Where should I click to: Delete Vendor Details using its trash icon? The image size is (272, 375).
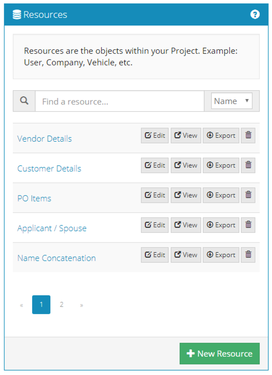tap(248, 136)
